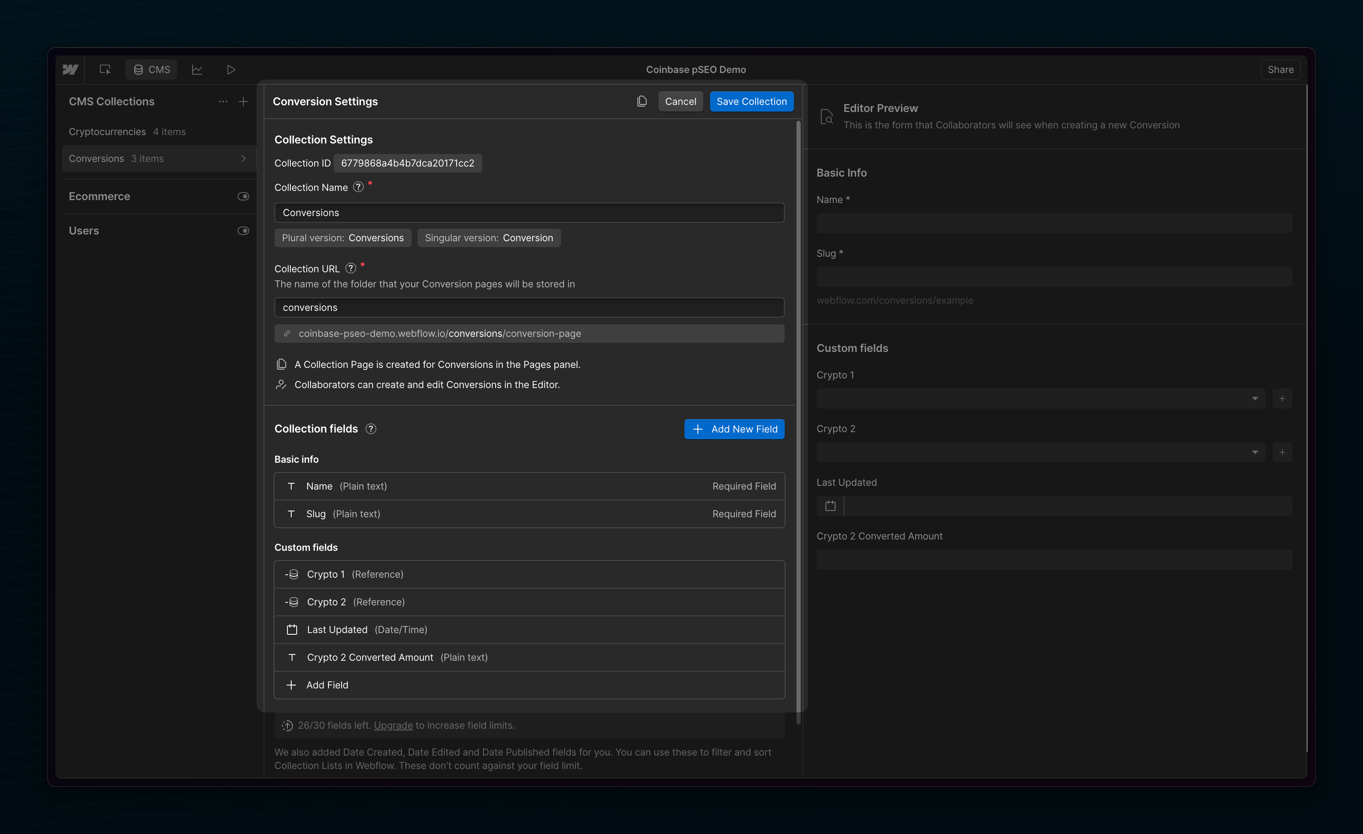Open the analytics chart icon in toolbar
Image resolution: width=1363 pixels, height=834 pixels.
tap(197, 69)
